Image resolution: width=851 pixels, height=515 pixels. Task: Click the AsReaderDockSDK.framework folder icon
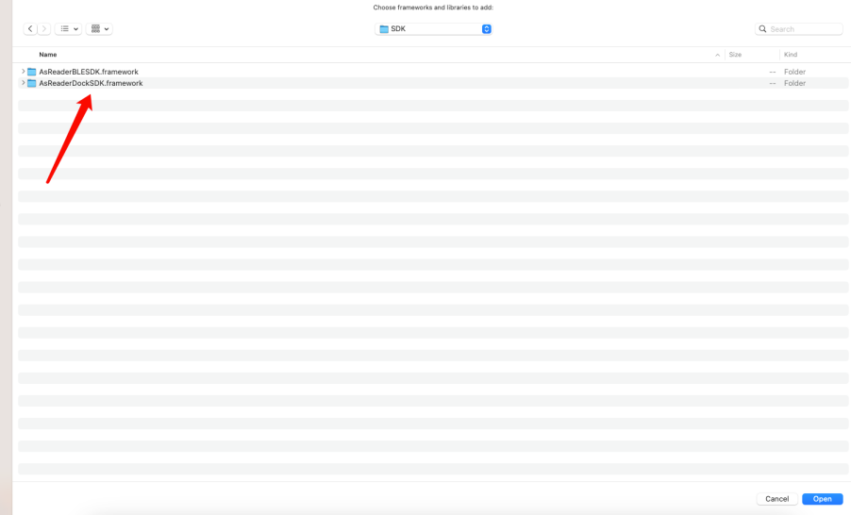click(32, 83)
